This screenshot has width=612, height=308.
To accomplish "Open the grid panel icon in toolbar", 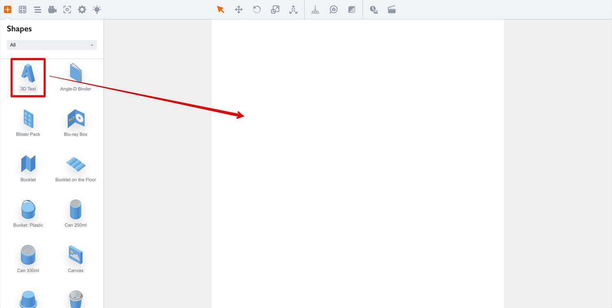I will pyautogui.click(x=22, y=9).
